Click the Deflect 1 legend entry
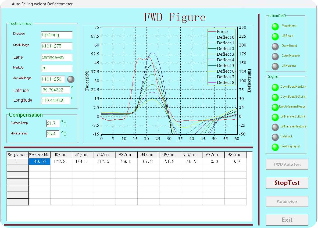 coord(221,43)
